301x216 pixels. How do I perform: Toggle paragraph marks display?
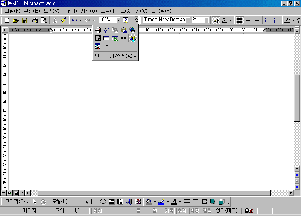coord(106,46)
